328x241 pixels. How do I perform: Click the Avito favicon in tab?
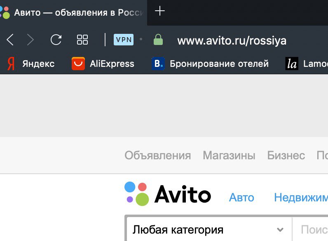coord(5,12)
